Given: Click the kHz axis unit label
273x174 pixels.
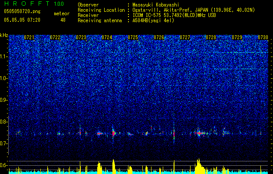Looking at the screenshot, I should coord(4,35).
